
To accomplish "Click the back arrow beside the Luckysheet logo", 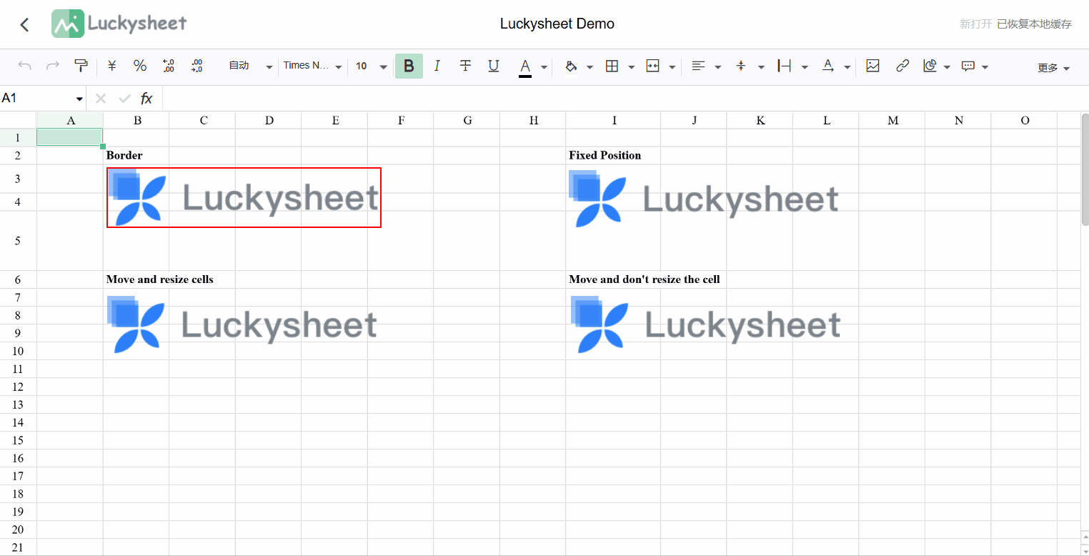I will [x=25, y=24].
